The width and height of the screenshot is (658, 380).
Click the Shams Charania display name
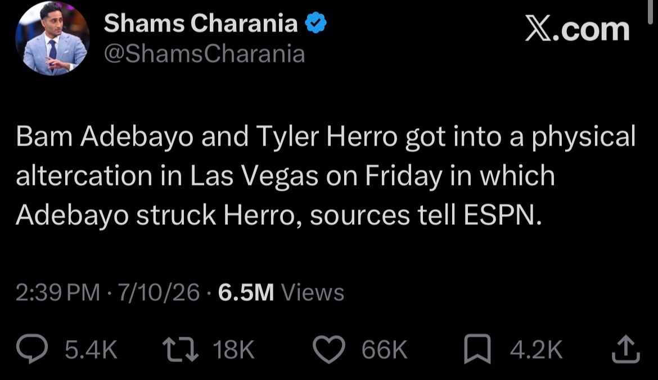[x=201, y=23]
